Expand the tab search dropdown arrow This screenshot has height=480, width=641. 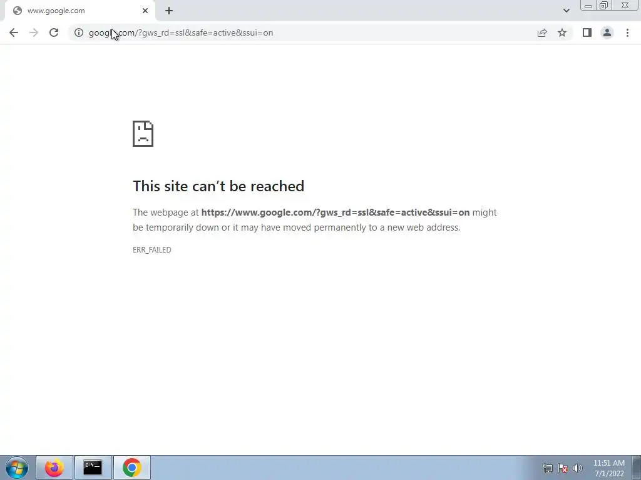[x=566, y=11]
